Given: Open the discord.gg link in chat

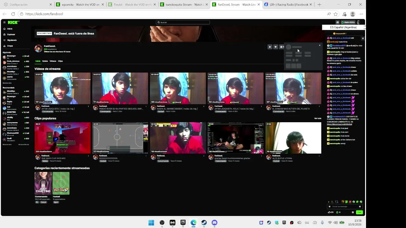Looking at the screenshot, I should (x=339, y=124).
